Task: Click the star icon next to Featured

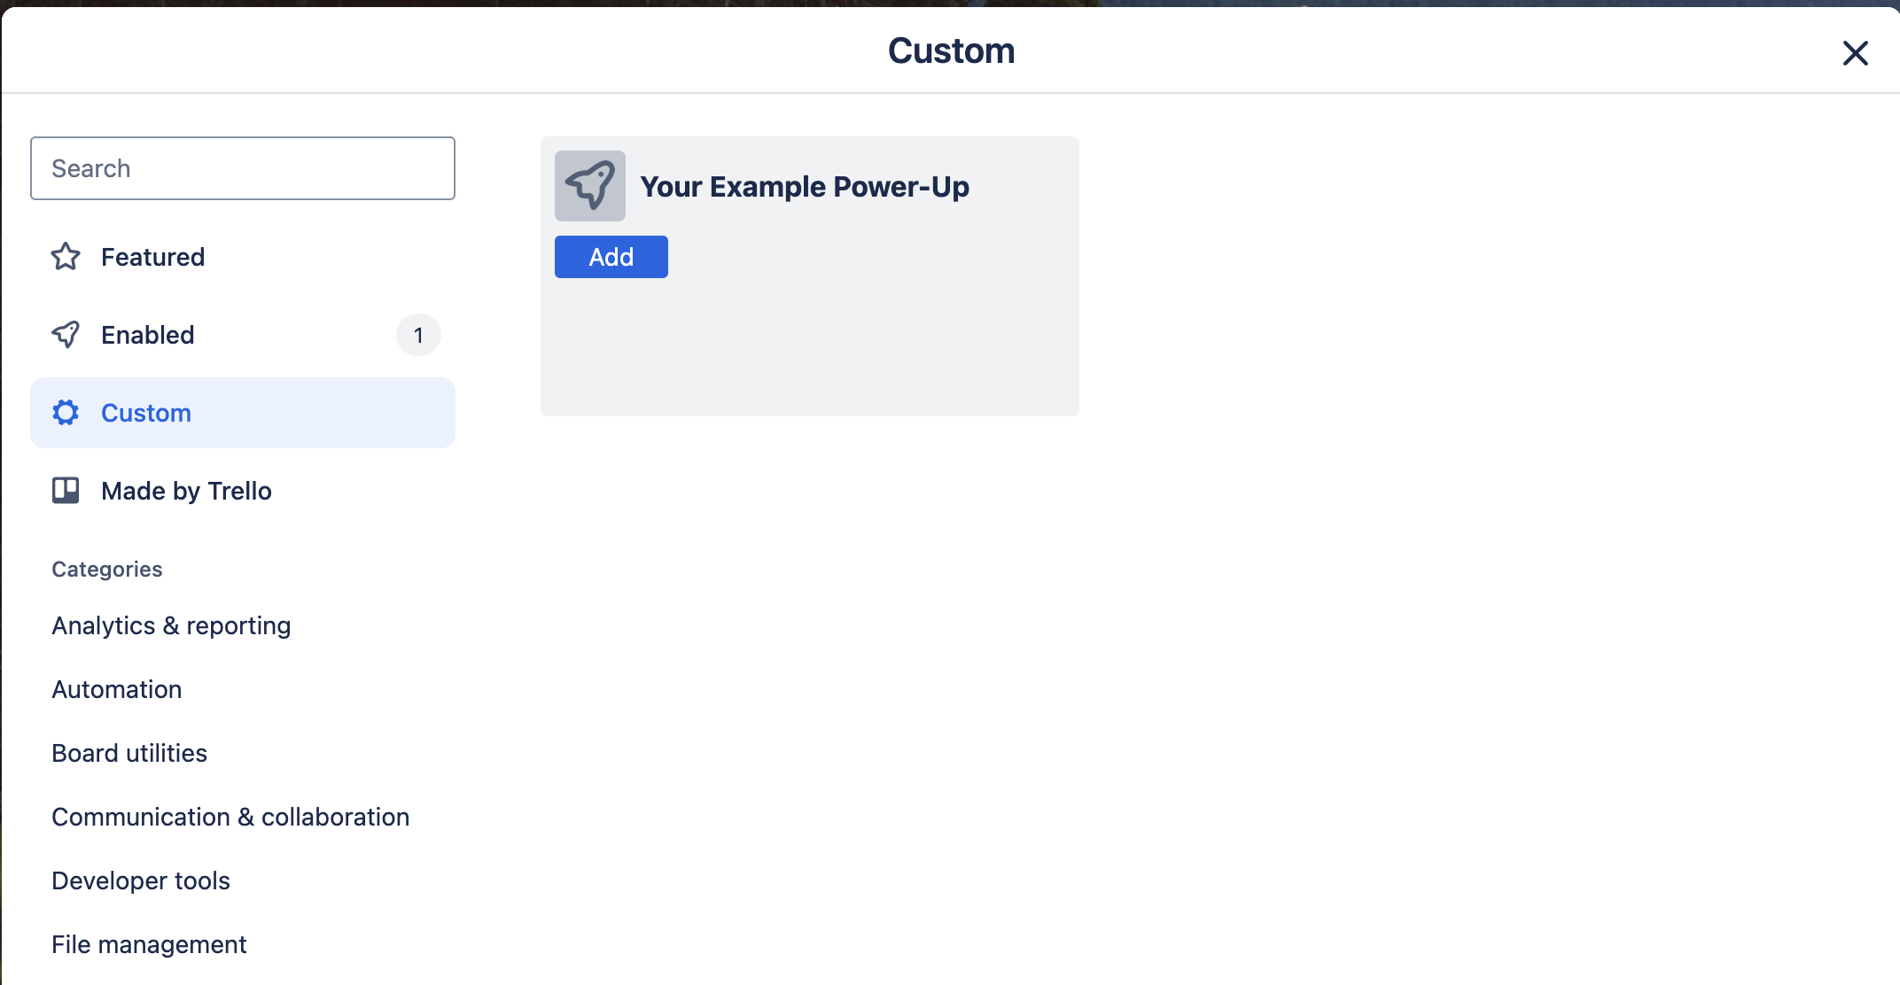Action: (x=66, y=256)
